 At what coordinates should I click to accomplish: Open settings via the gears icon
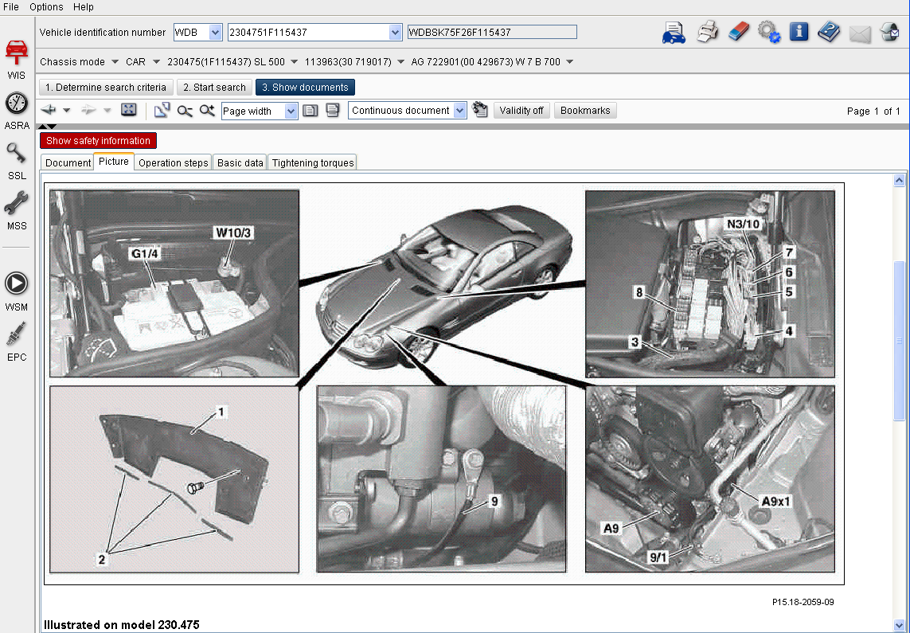[x=769, y=32]
